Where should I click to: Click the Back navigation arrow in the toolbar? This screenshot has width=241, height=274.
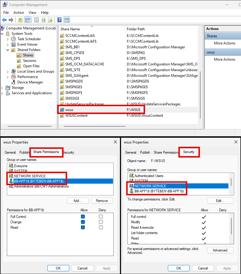[x=4, y=20]
